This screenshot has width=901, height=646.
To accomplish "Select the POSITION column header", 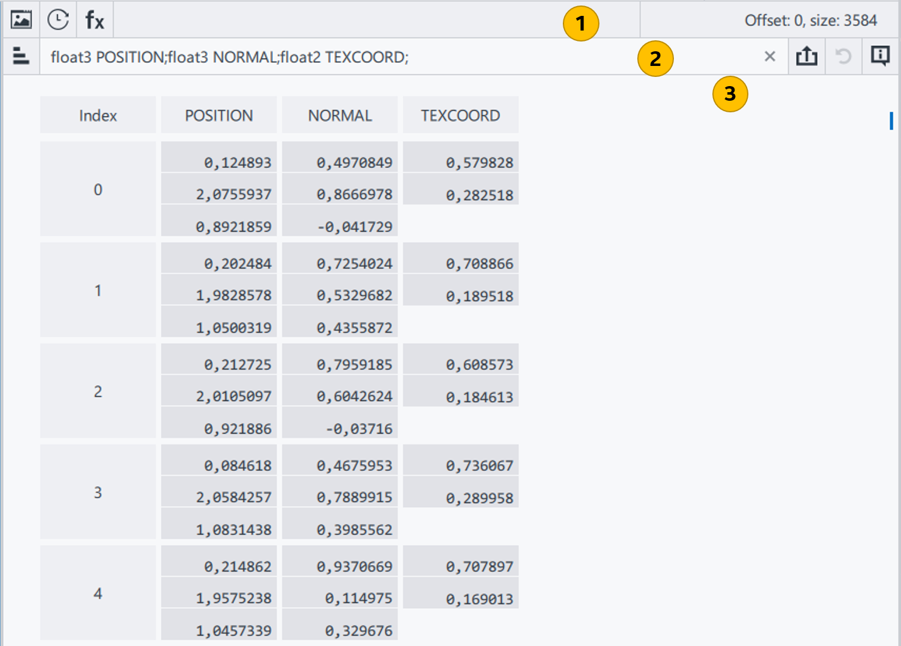I will (x=219, y=115).
